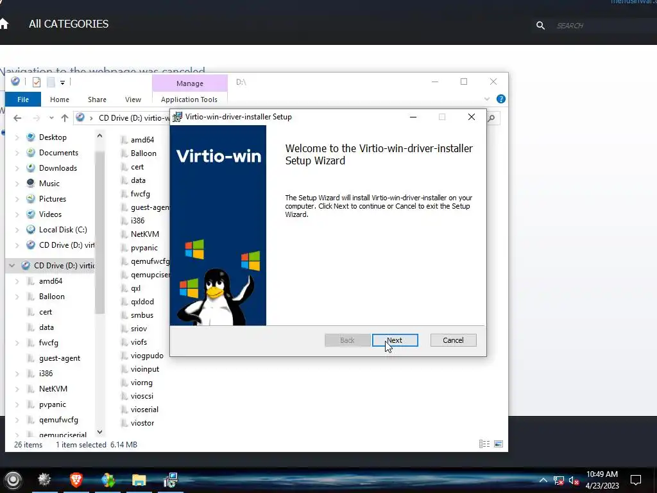Click the new folder quick access icon
Screen dimensions: 657x493
[51, 82]
